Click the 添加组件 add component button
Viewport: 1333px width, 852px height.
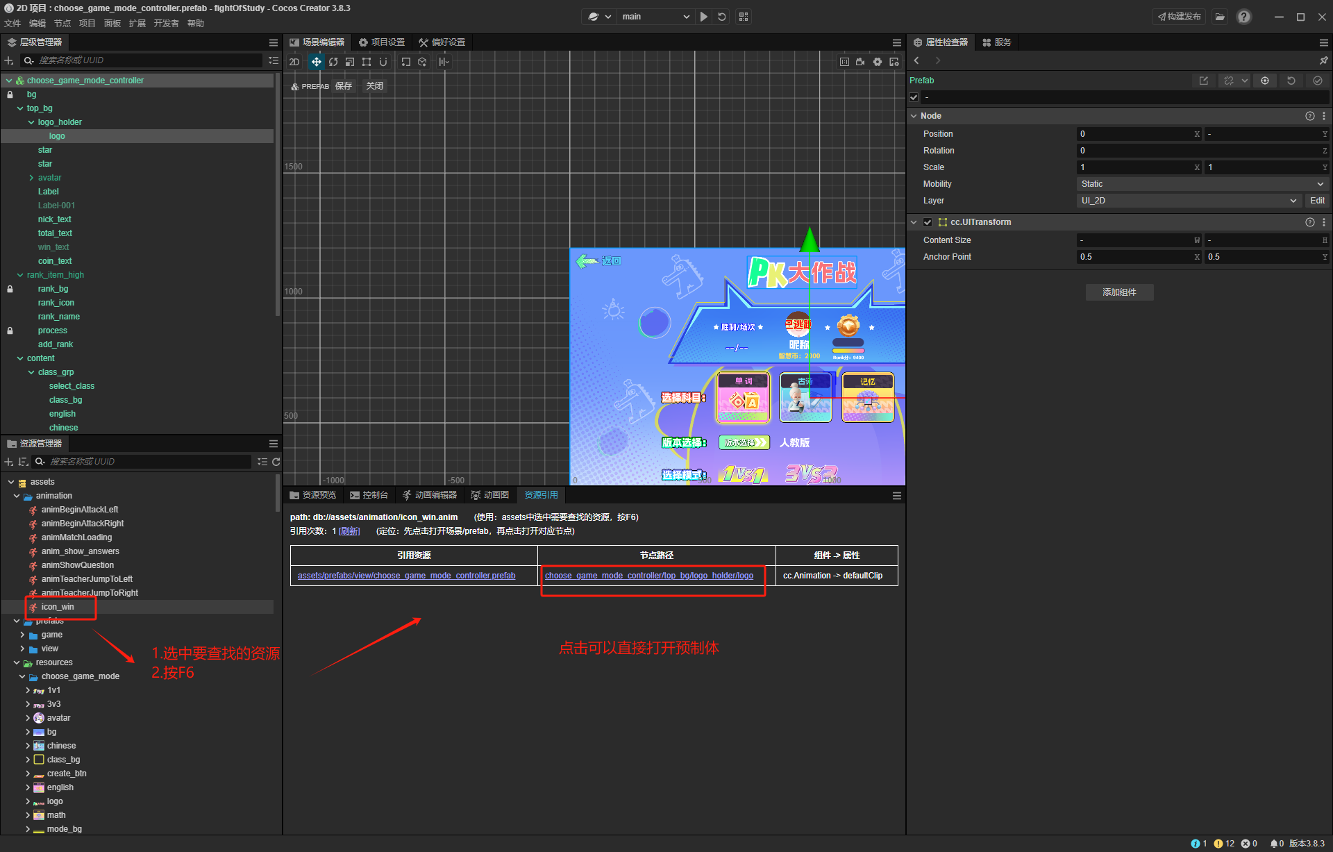(x=1119, y=292)
